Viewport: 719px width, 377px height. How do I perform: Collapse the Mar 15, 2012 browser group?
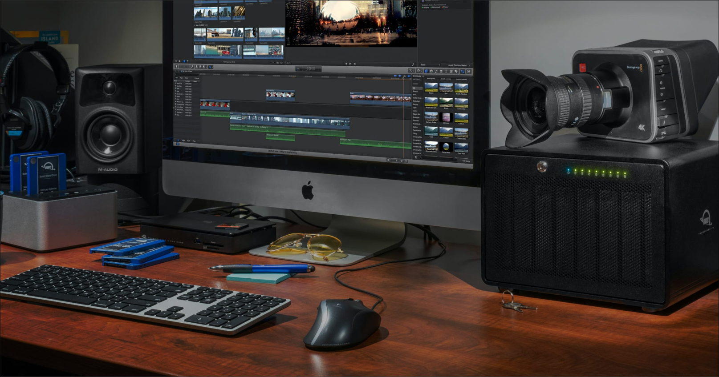point(195,25)
